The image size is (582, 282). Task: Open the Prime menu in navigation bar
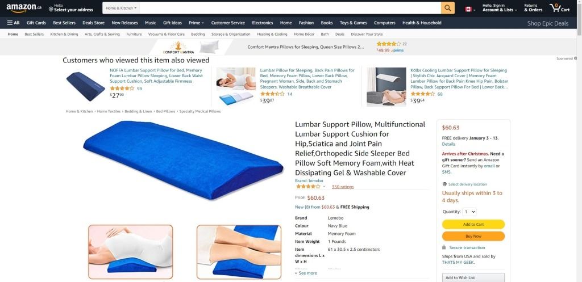[x=196, y=23]
